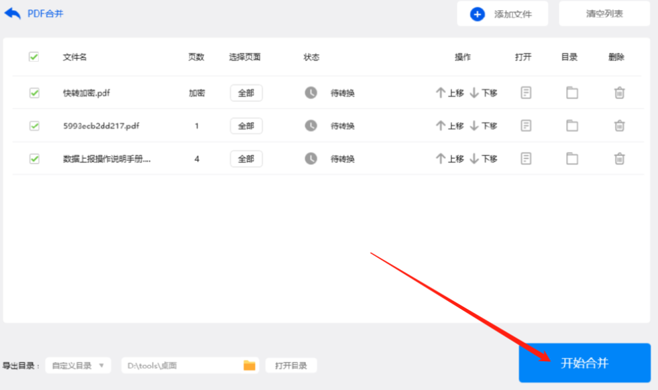
Task: Open the file 快转加密.pdf via document icon
Action: pyautogui.click(x=526, y=92)
